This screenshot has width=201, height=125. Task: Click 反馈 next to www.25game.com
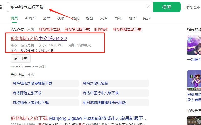coord(42,66)
